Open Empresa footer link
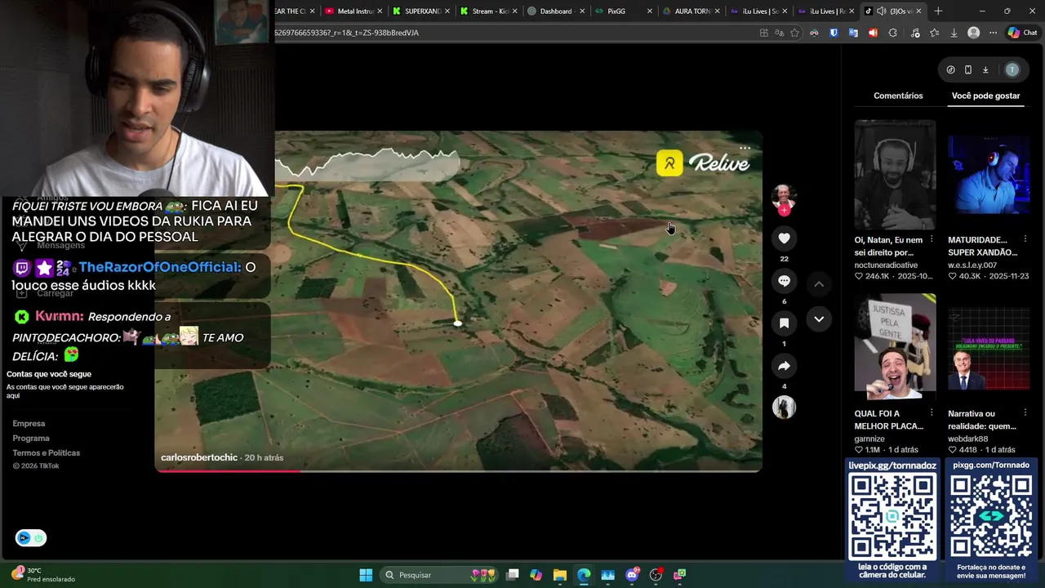1045x588 pixels. (x=29, y=423)
